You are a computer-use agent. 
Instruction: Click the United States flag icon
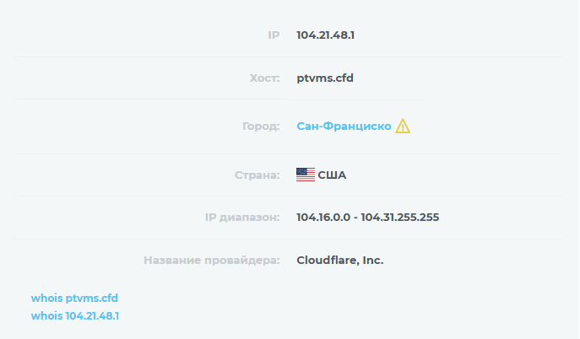click(x=306, y=175)
